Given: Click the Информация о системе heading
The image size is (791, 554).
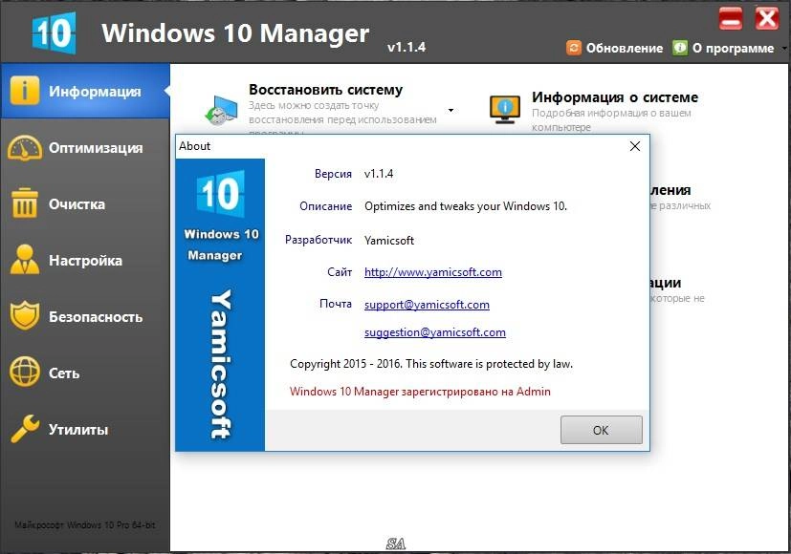Looking at the screenshot, I should [615, 97].
